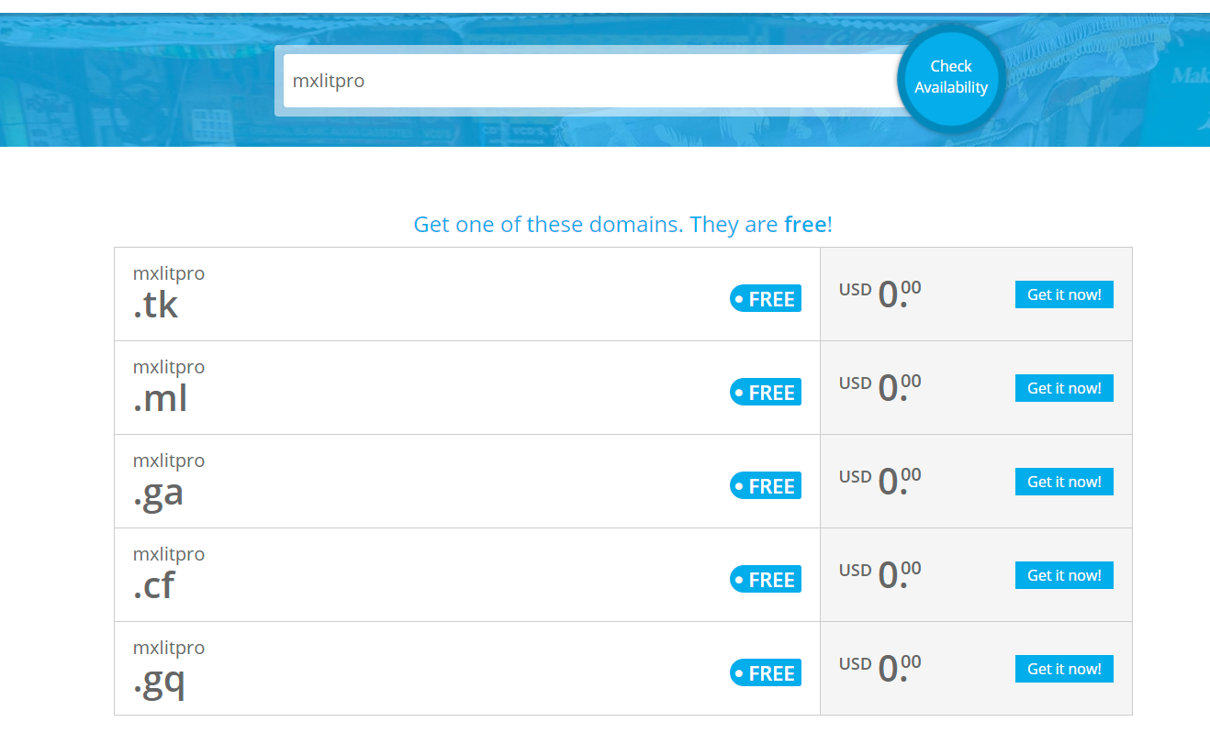Click the FREE badge for .cf
The image size is (1210, 733).
[x=765, y=580]
